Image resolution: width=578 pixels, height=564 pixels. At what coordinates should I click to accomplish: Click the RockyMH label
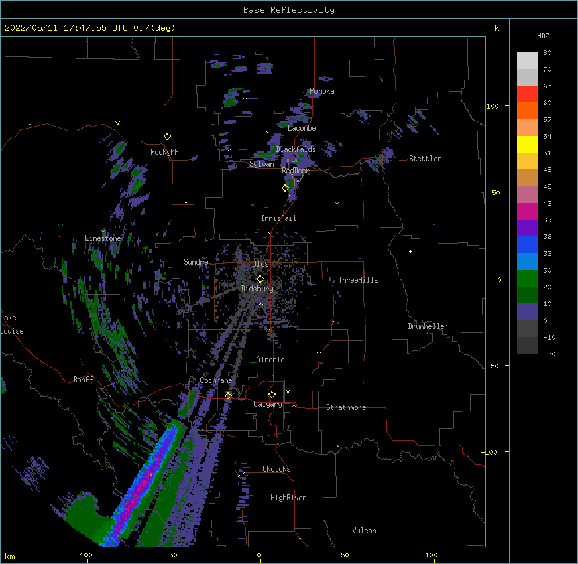click(164, 152)
